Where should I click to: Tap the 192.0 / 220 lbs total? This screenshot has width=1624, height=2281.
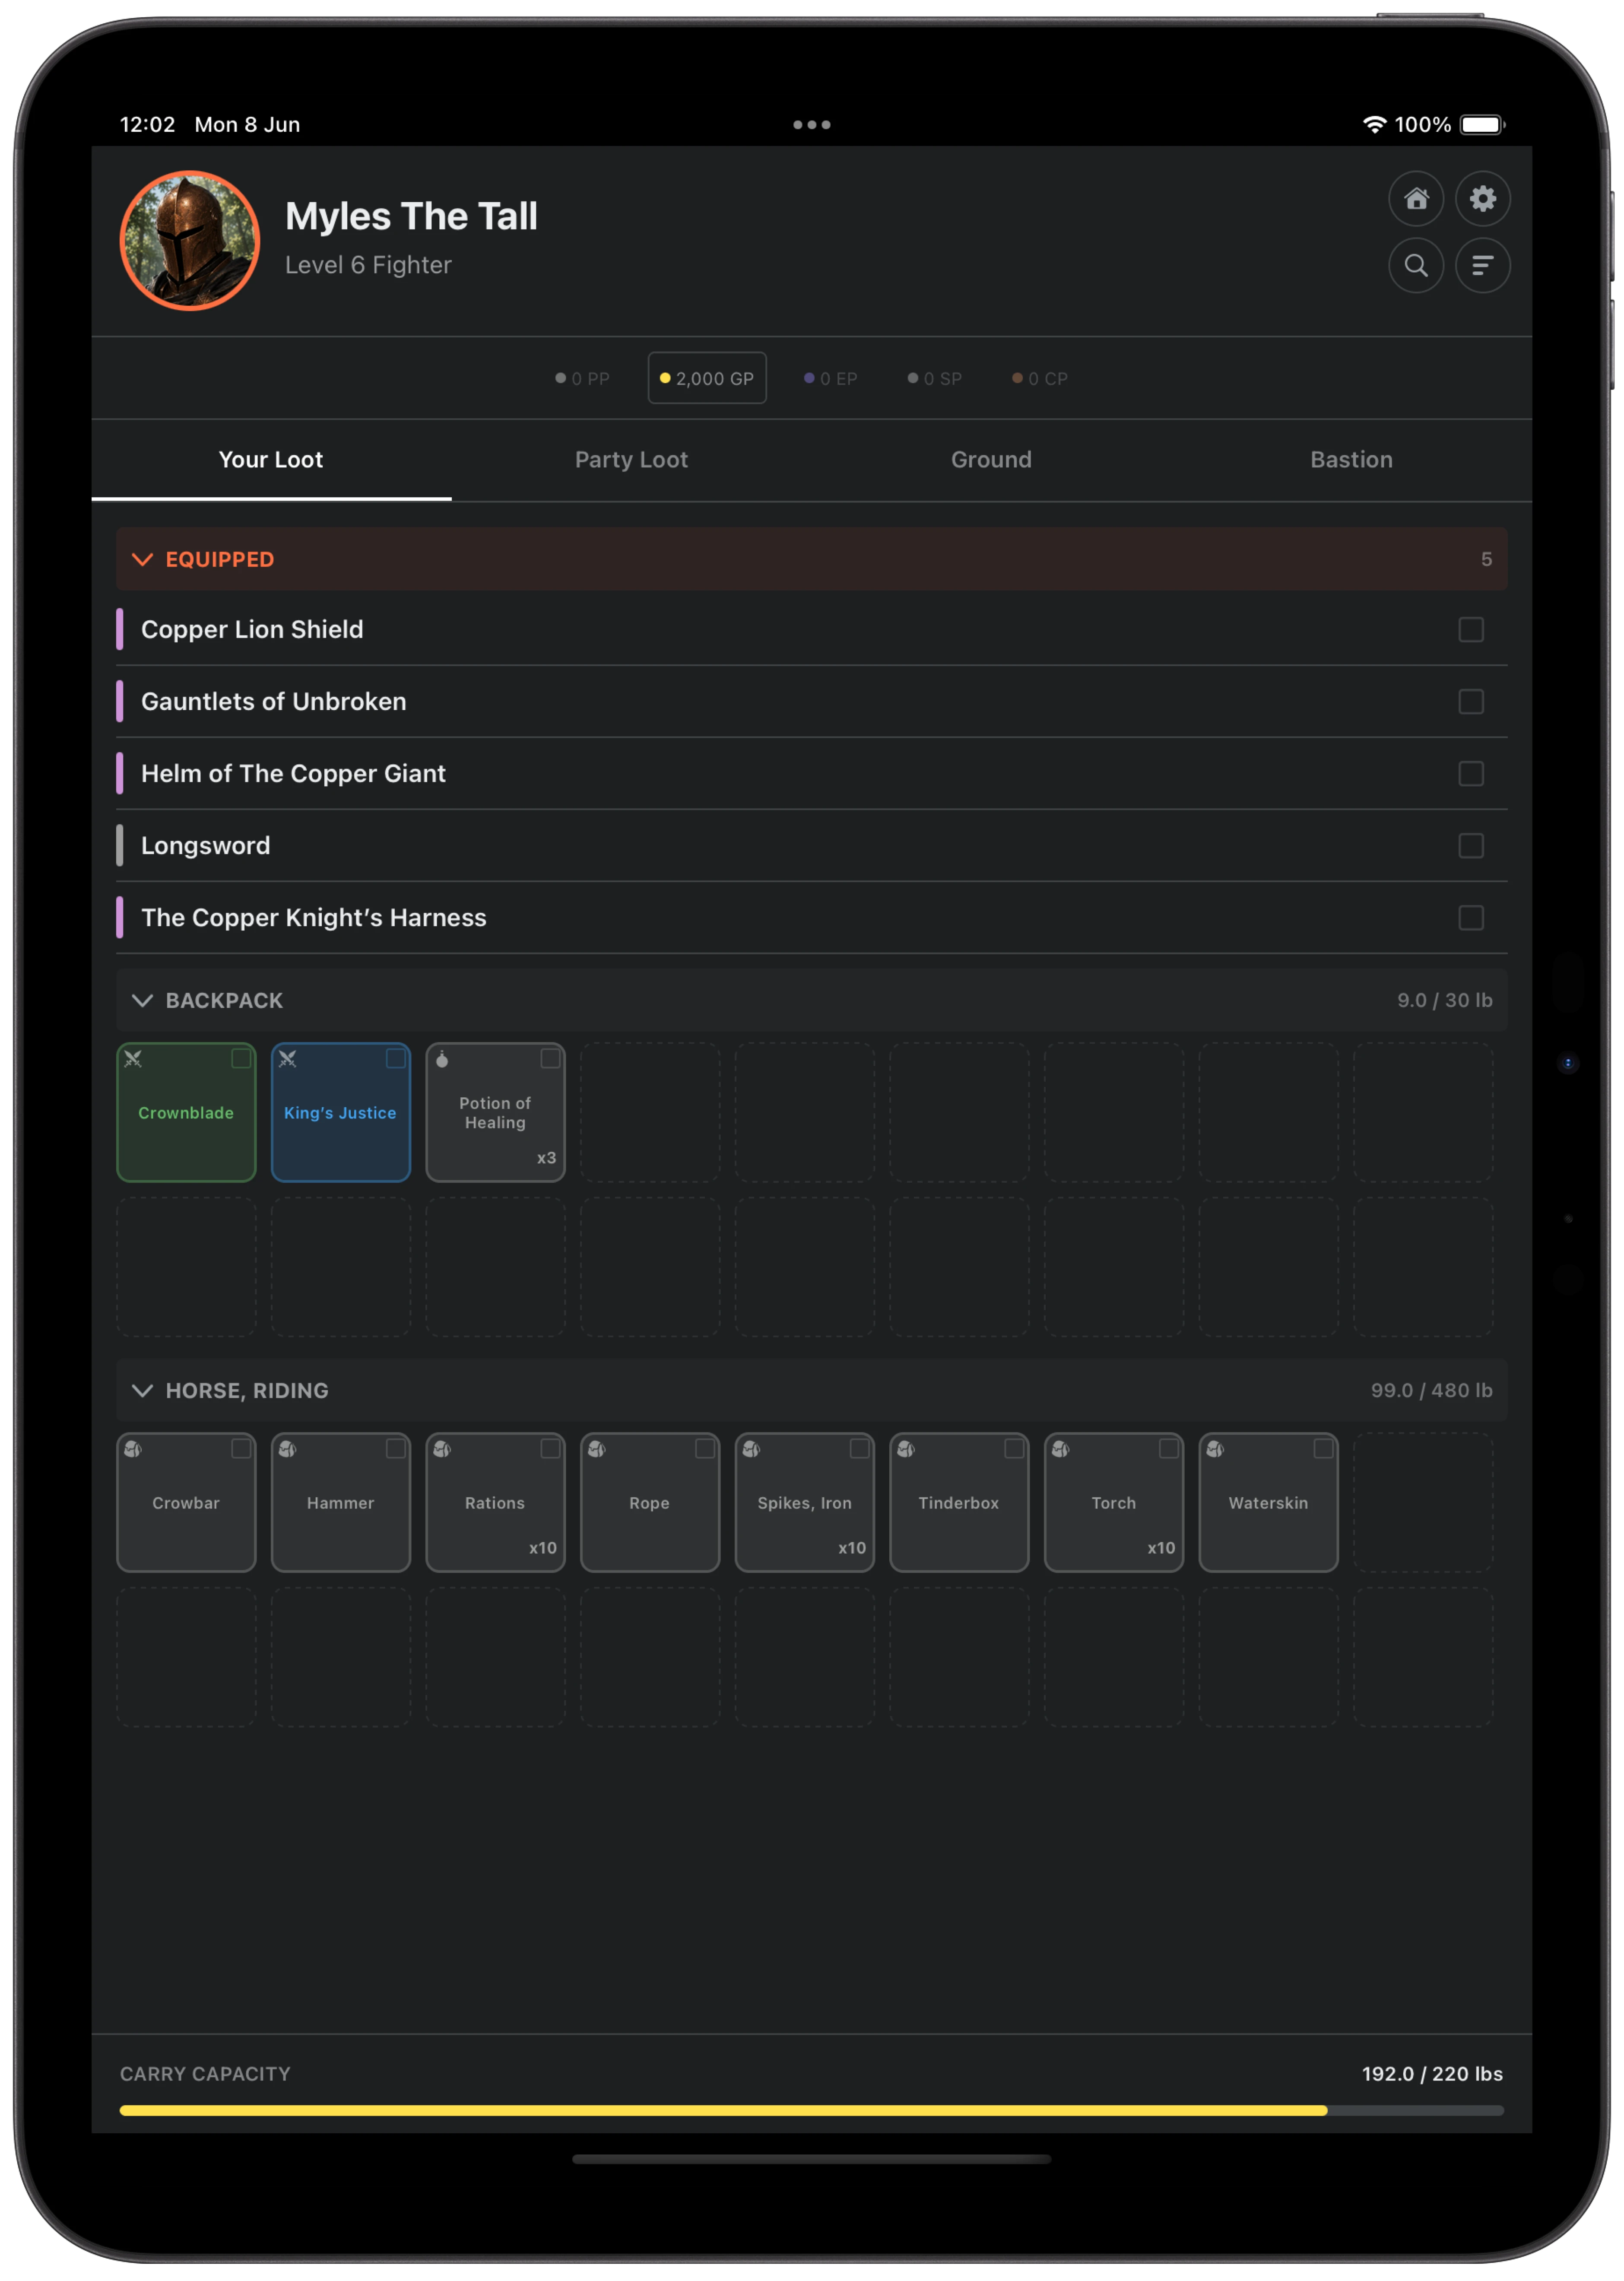point(1432,2075)
